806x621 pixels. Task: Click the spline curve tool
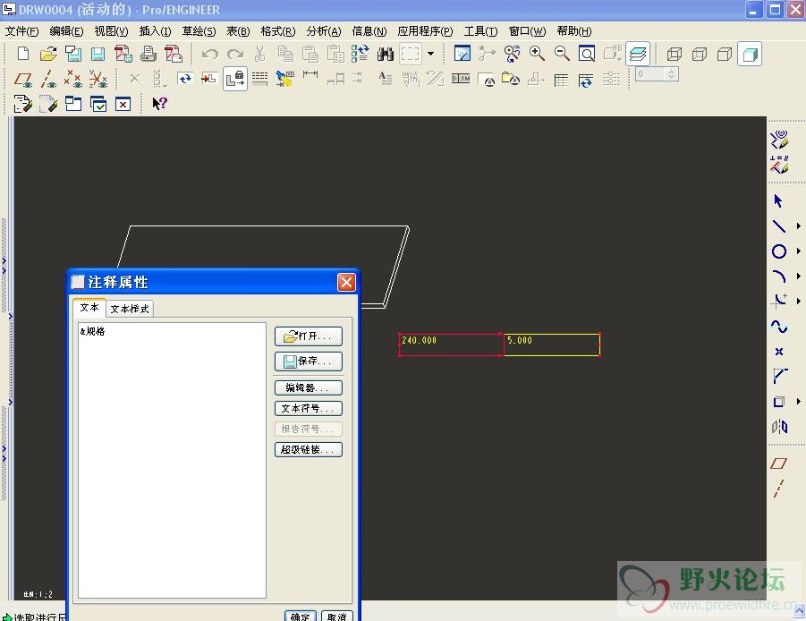pyautogui.click(x=779, y=327)
